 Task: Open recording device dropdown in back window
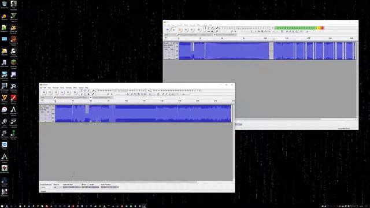coord(189,35)
